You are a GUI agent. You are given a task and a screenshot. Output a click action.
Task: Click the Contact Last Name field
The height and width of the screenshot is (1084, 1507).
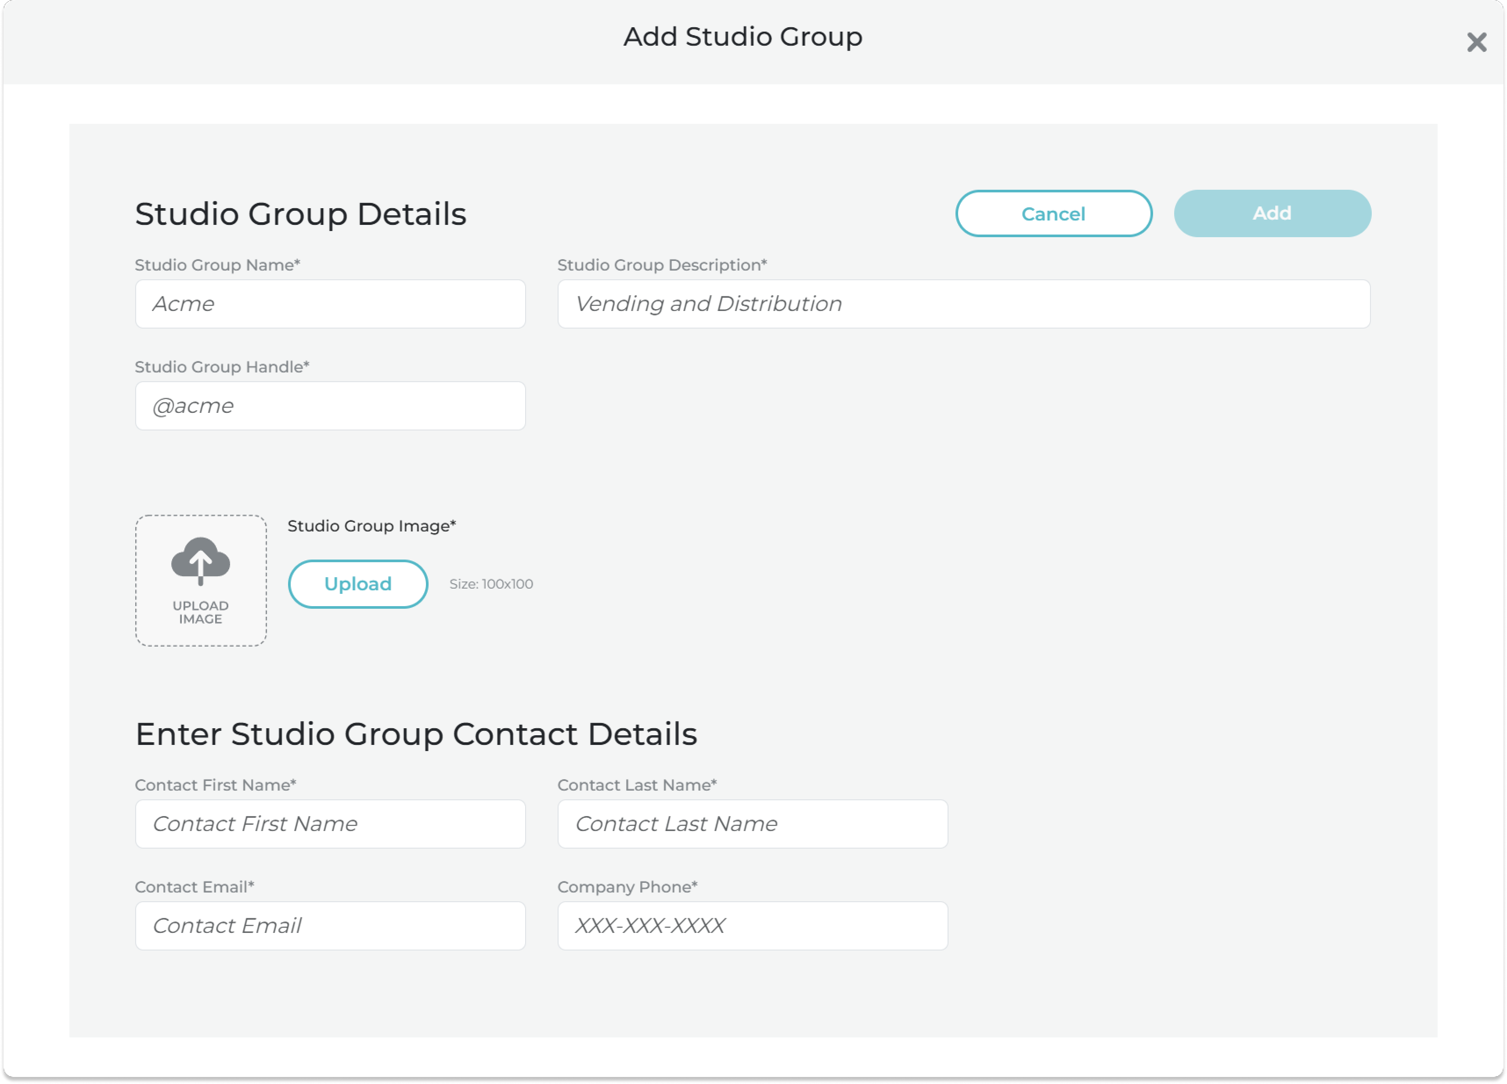(x=752, y=824)
